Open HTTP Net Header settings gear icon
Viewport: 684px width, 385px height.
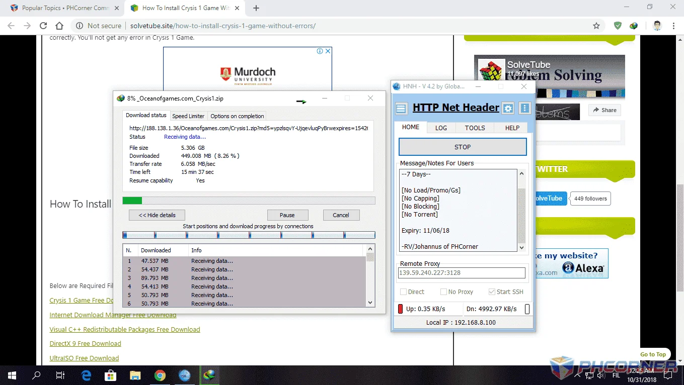[x=508, y=108]
